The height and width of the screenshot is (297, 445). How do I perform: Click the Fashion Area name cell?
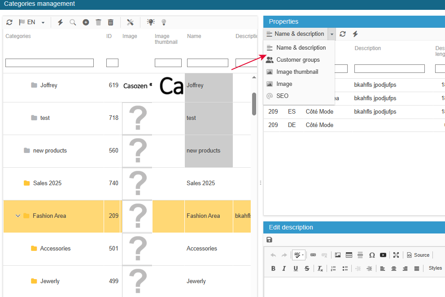(209, 216)
